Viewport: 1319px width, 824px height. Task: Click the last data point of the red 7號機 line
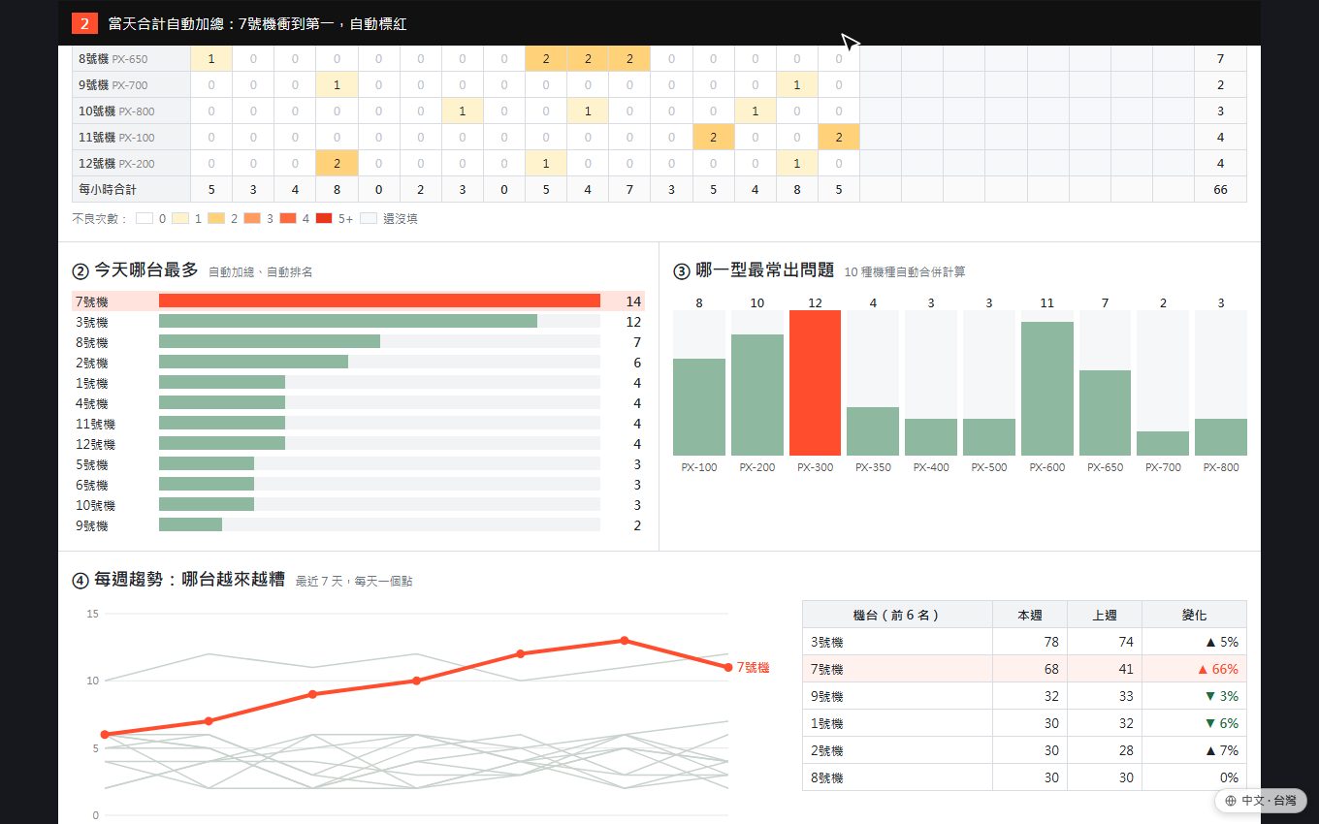[728, 667]
